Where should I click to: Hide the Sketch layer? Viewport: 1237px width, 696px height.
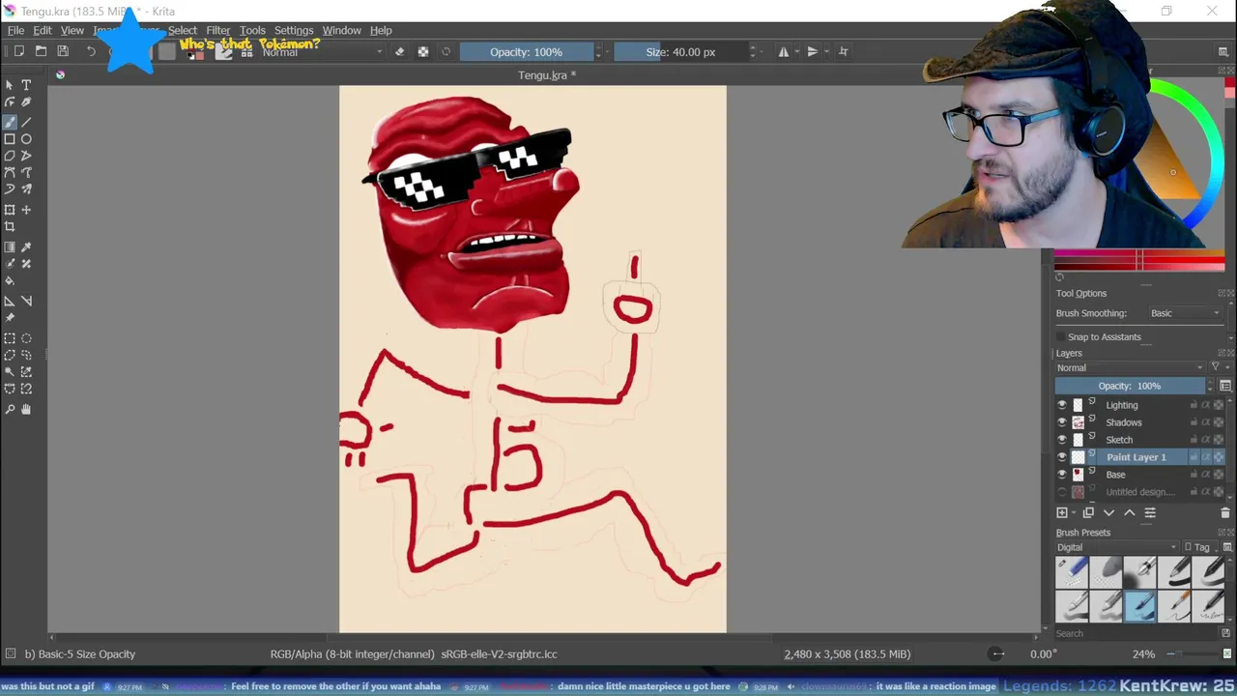[x=1062, y=440]
